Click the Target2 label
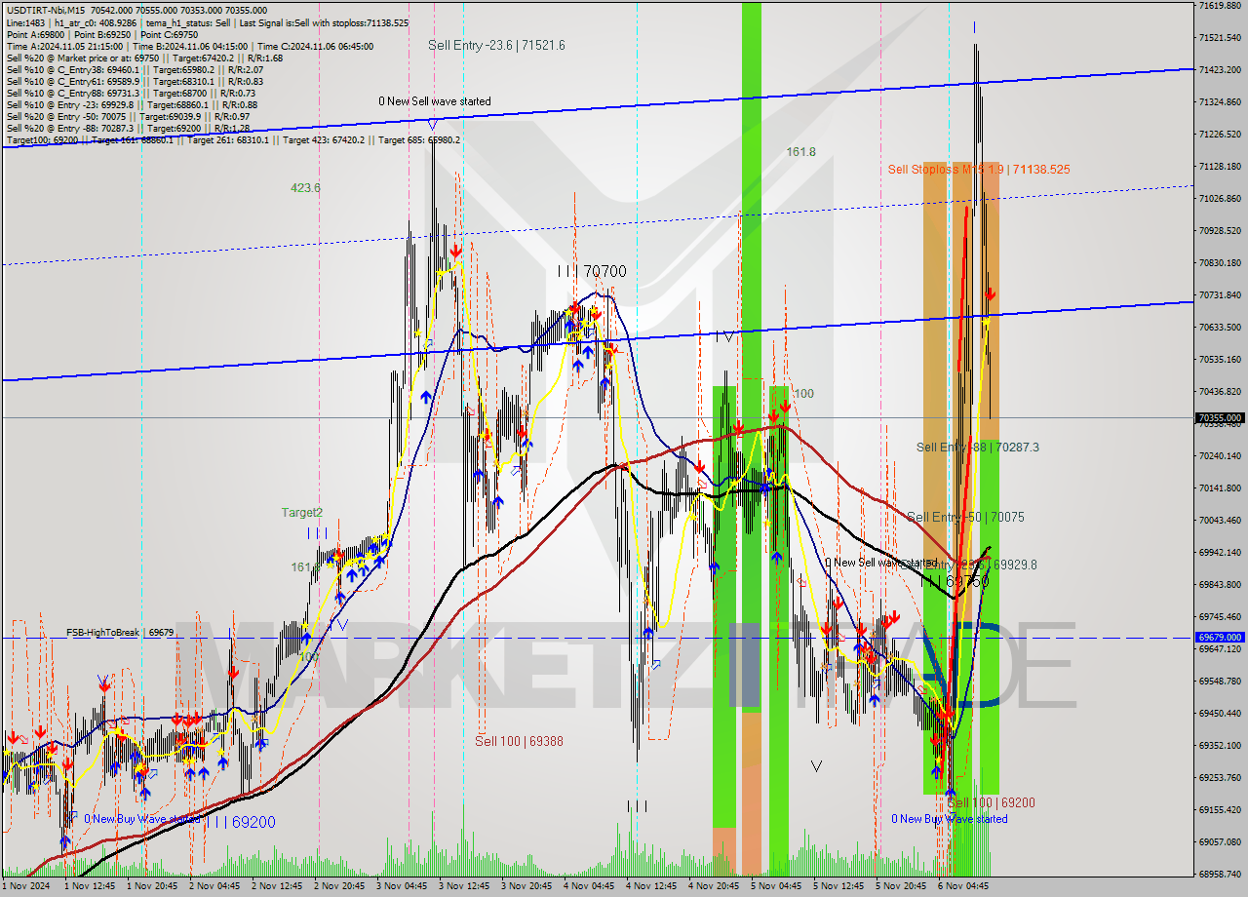1248x897 pixels. [x=302, y=513]
